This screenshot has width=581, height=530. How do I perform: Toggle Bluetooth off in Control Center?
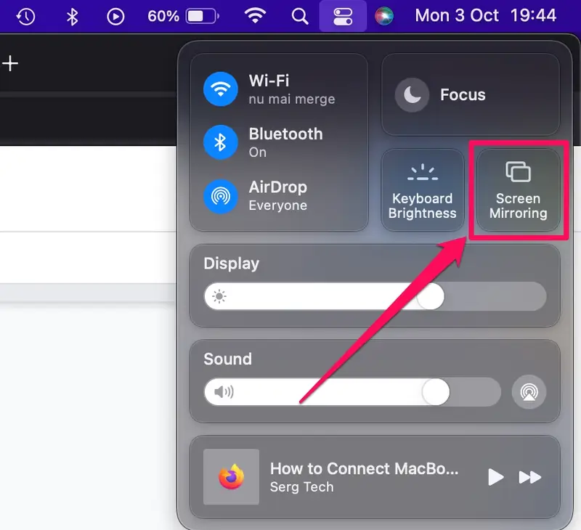pos(219,142)
